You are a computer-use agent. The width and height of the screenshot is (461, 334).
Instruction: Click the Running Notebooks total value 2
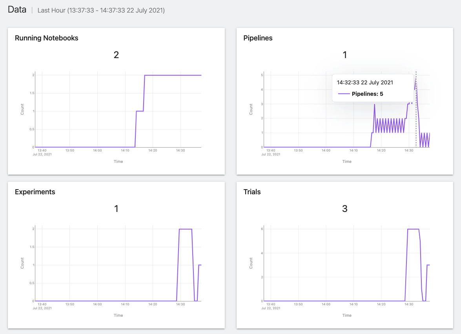click(116, 55)
